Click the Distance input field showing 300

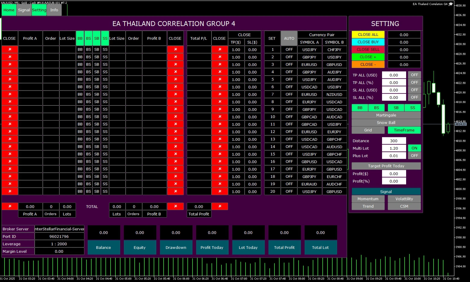click(x=394, y=141)
